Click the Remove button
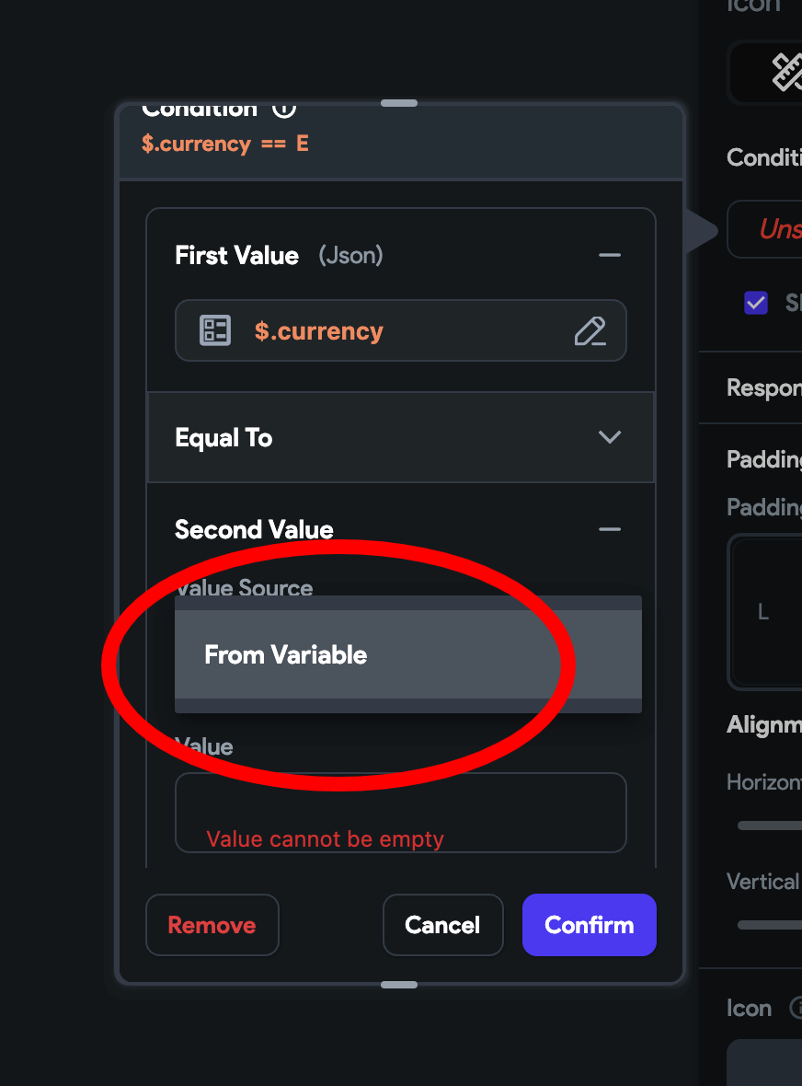802x1086 pixels. point(212,925)
